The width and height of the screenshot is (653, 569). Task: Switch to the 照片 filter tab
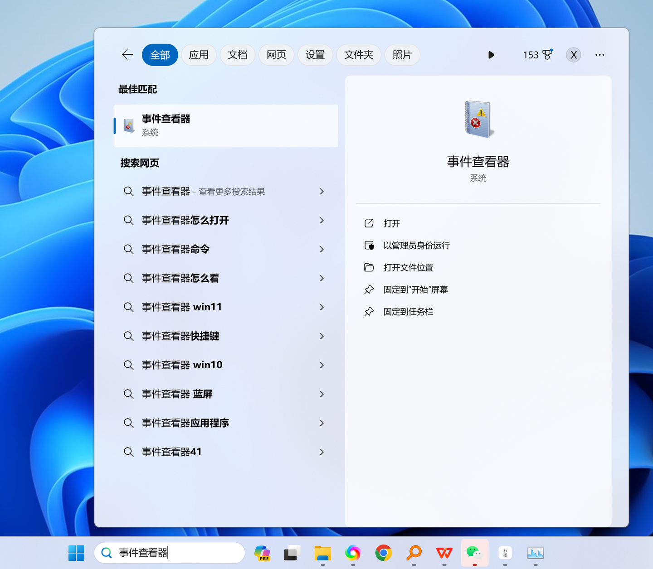[x=402, y=55]
